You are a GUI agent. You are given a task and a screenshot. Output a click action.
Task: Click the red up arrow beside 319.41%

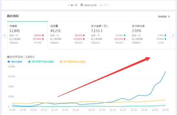[x=84, y=39]
